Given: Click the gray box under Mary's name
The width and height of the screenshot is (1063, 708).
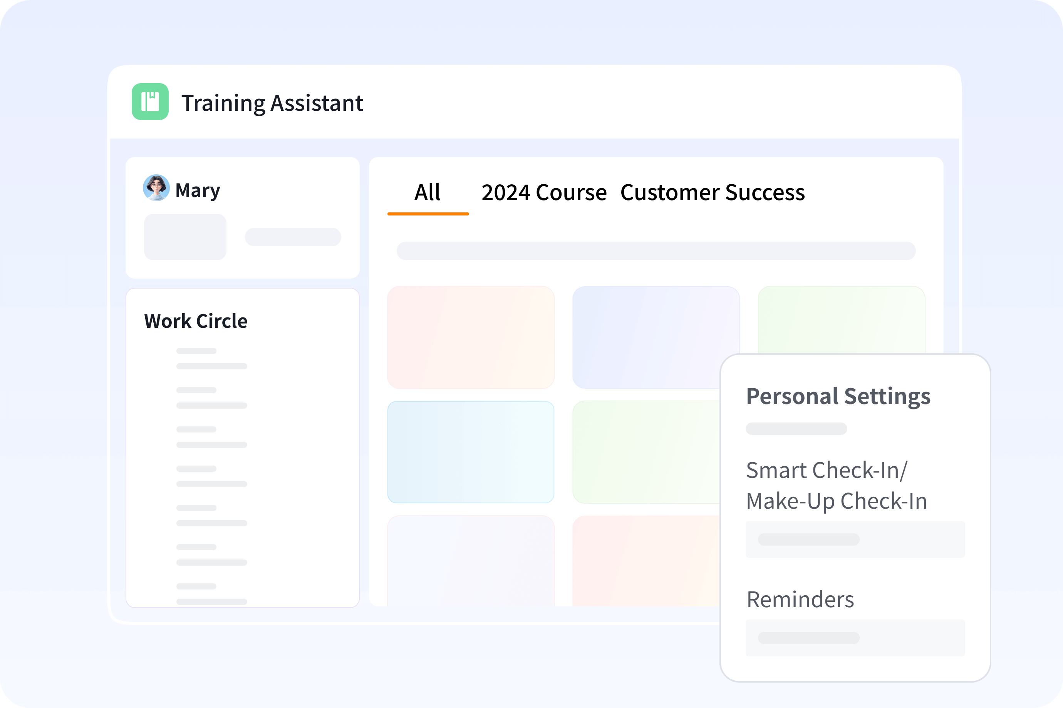Looking at the screenshot, I should pyautogui.click(x=185, y=237).
